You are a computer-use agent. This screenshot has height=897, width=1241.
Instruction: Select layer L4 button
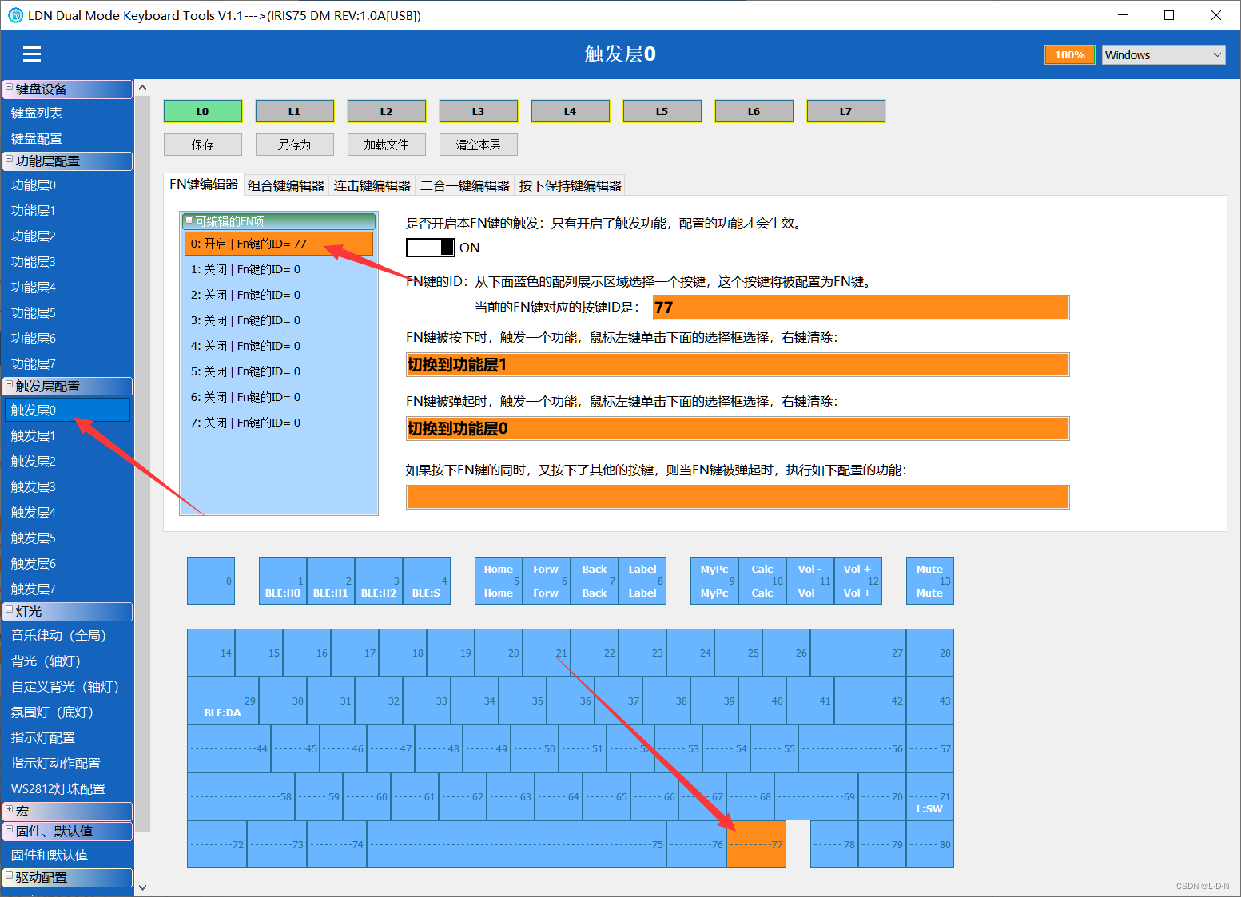[571, 111]
